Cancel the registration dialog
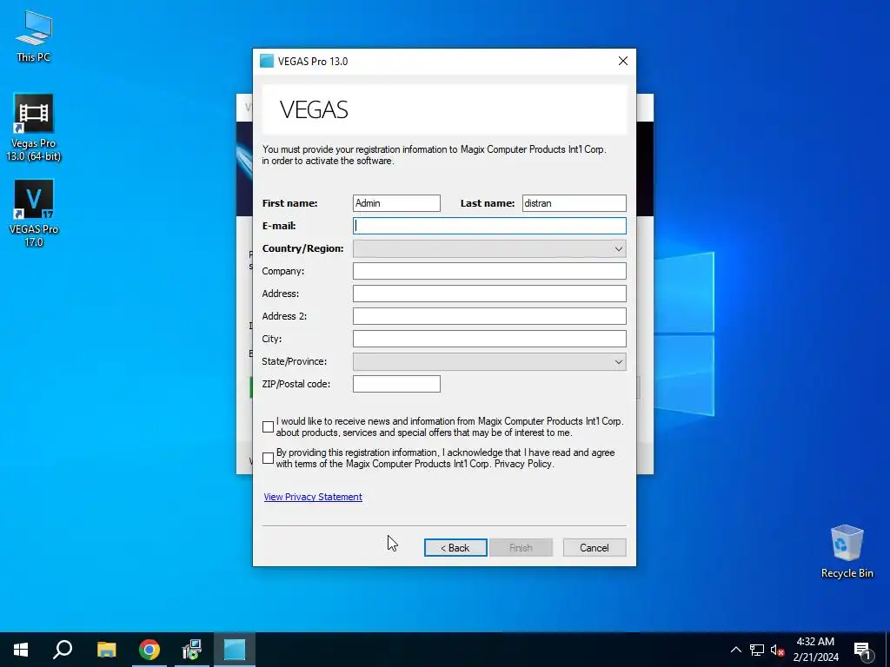Viewport: 890px width, 667px height. point(594,548)
